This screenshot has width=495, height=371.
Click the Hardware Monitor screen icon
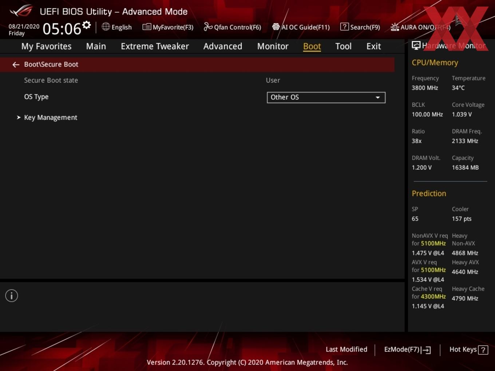416,45
